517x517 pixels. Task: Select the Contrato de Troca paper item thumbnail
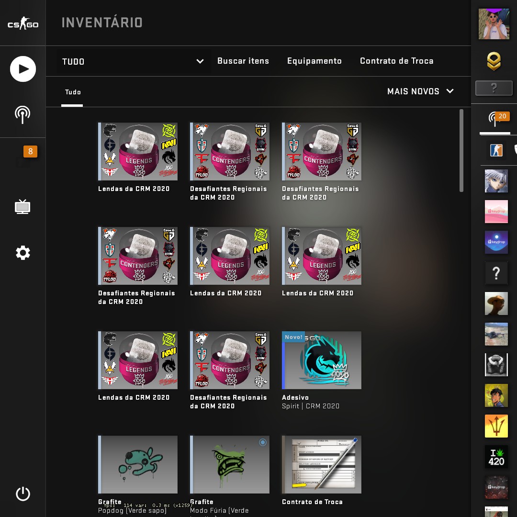tap(322, 464)
